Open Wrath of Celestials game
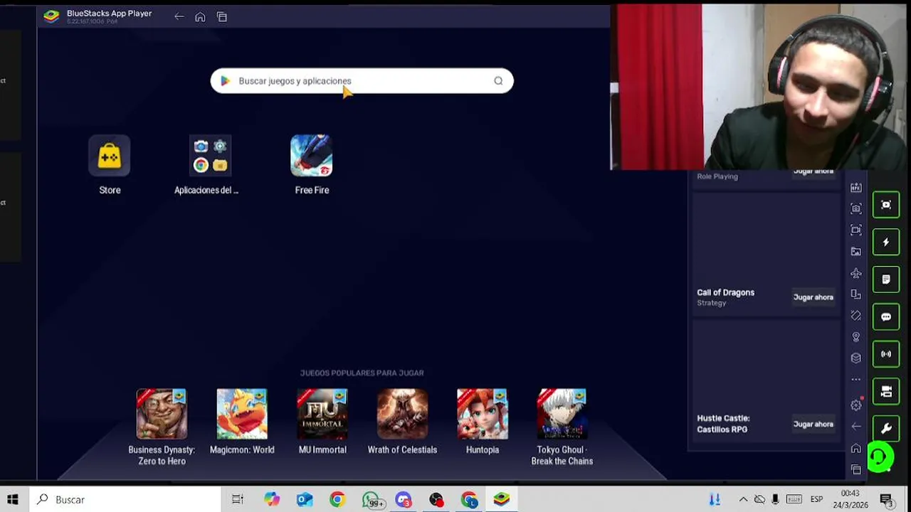911x512 pixels. pos(402,414)
